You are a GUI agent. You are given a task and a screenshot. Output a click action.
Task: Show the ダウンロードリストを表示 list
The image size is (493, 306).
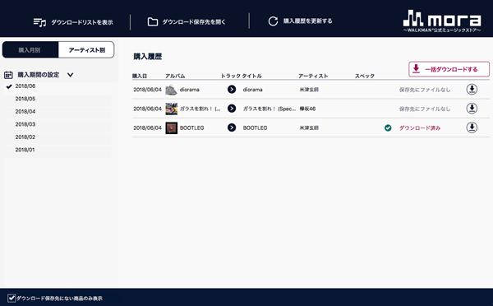pos(82,22)
